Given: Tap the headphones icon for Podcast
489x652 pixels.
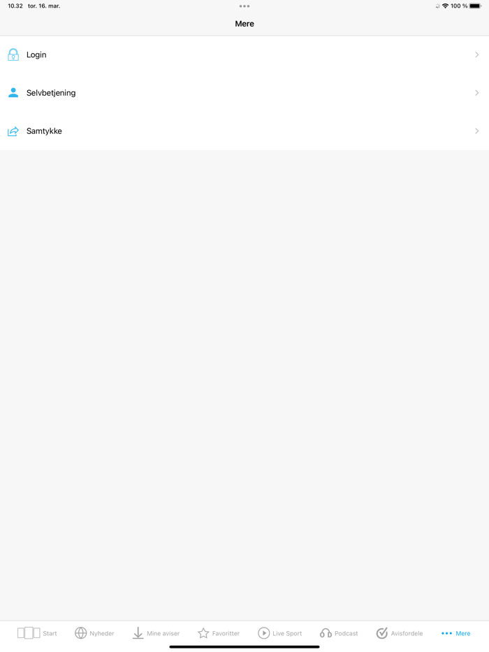Looking at the screenshot, I should tap(326, 633).
